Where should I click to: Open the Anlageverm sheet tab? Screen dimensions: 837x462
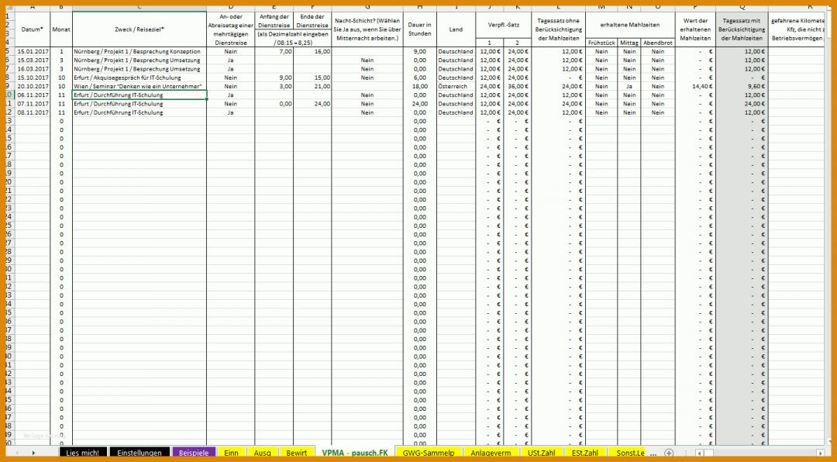click(491, 453)
